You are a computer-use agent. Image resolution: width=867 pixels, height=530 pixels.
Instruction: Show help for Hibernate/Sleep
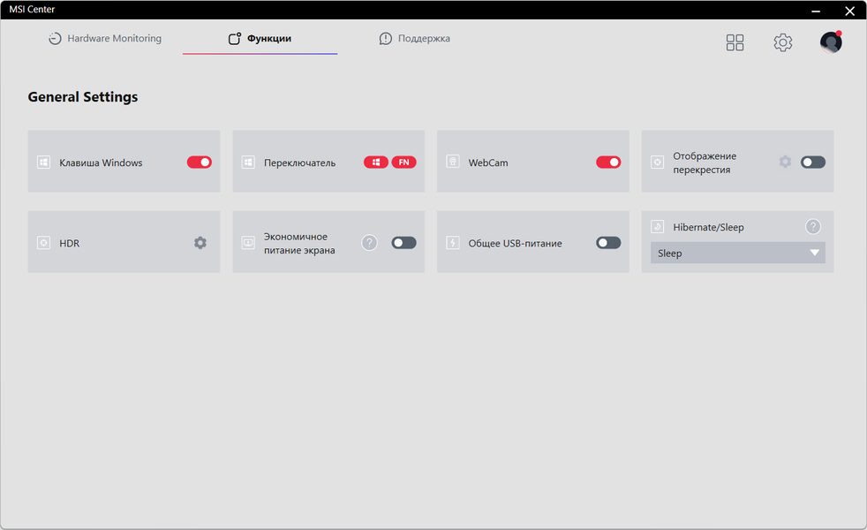pyautogui.click(x=813, y=226)
